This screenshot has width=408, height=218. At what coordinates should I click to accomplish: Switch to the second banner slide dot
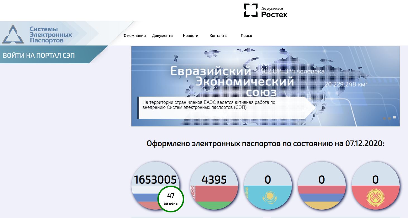389,118
